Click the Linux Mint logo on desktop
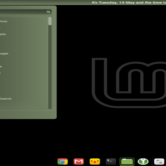This screenshot has width=166, height=166. [129, 83]
